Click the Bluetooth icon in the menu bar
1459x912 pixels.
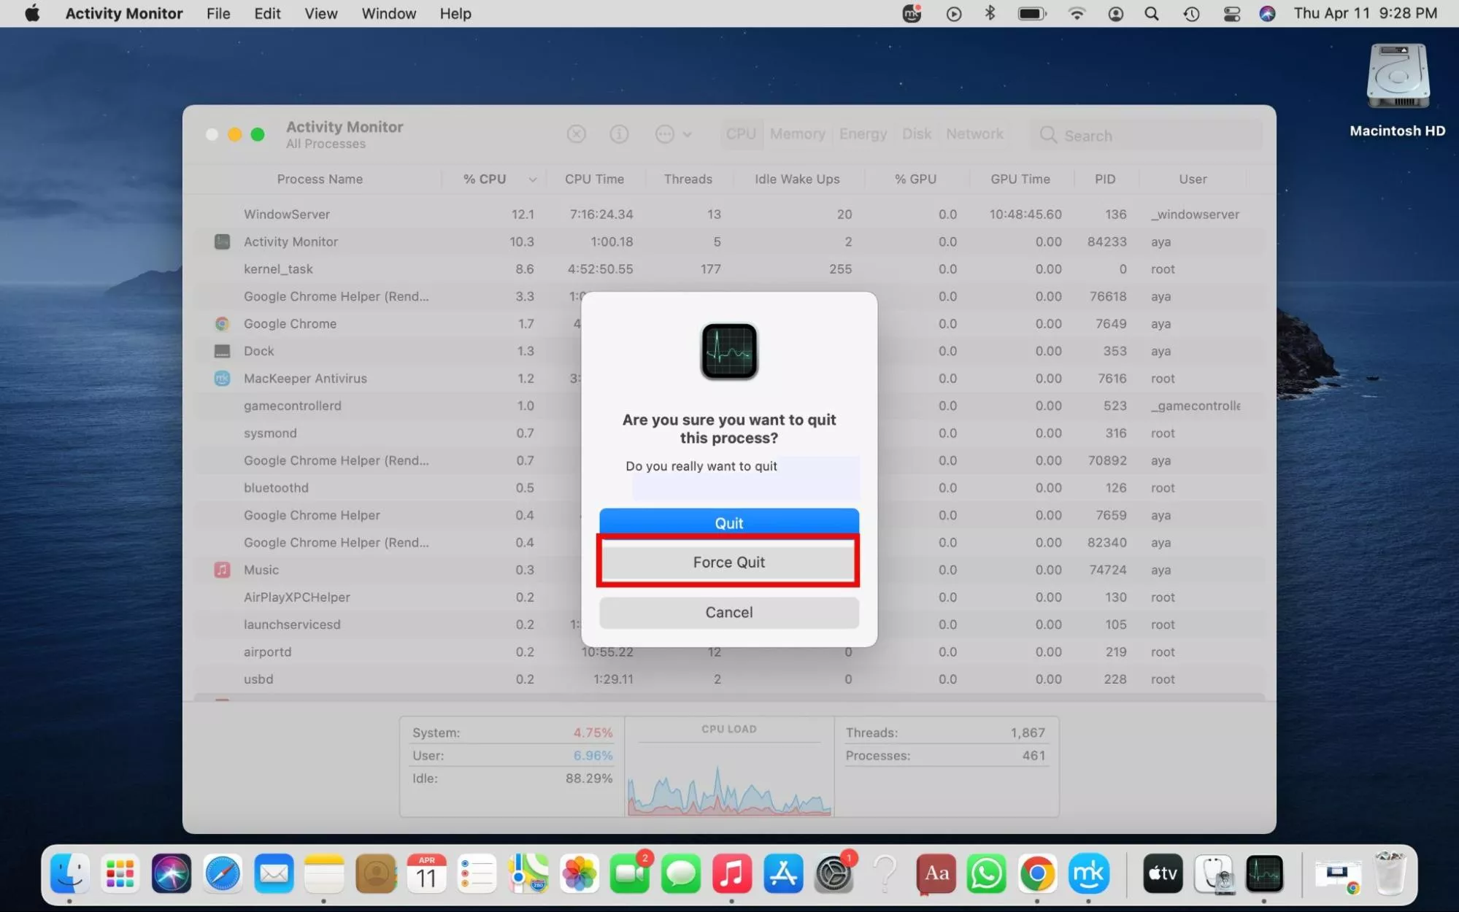990,13
